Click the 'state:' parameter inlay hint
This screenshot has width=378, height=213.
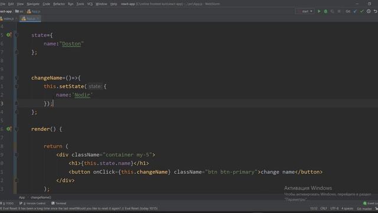click(94, 86)
